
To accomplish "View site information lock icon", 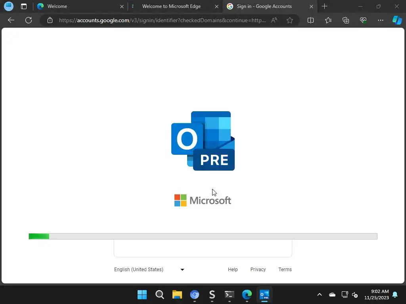I will point(50,20).
